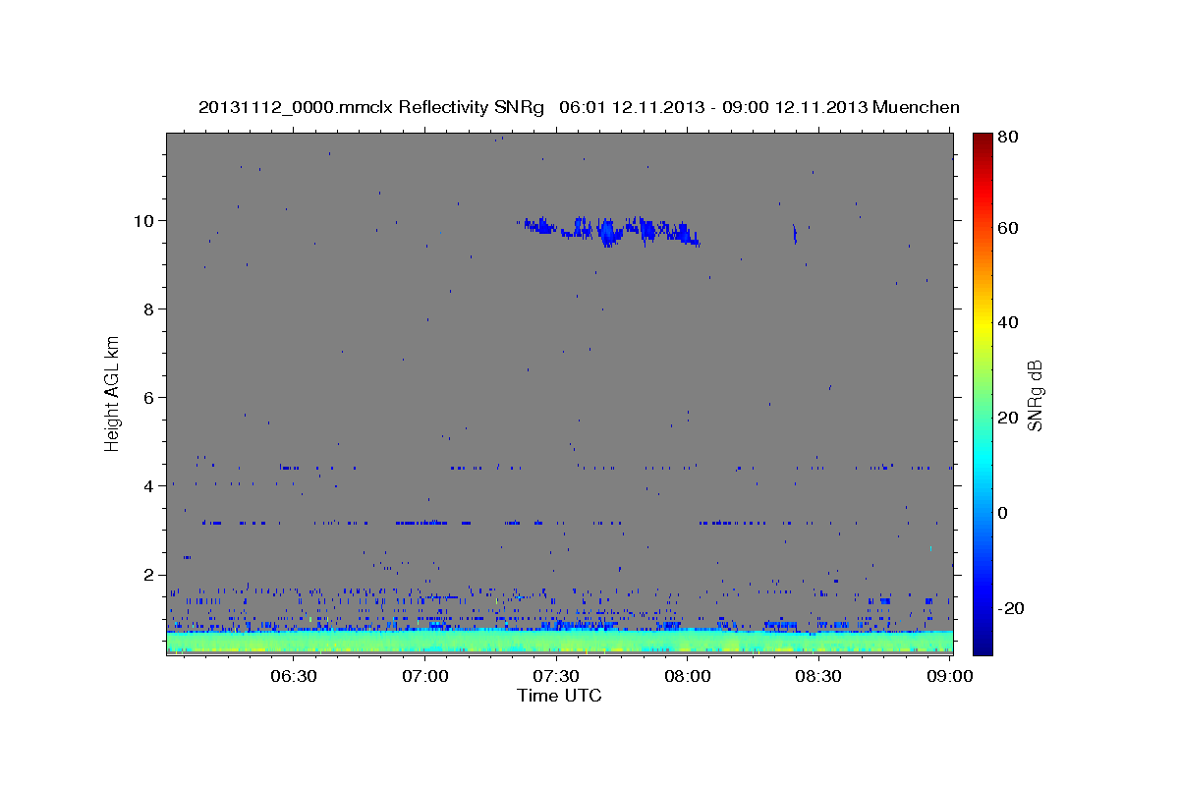Click the 'Time UTC' axis label
Screen dimensions: 1179x786
click(x=559, y=696)
